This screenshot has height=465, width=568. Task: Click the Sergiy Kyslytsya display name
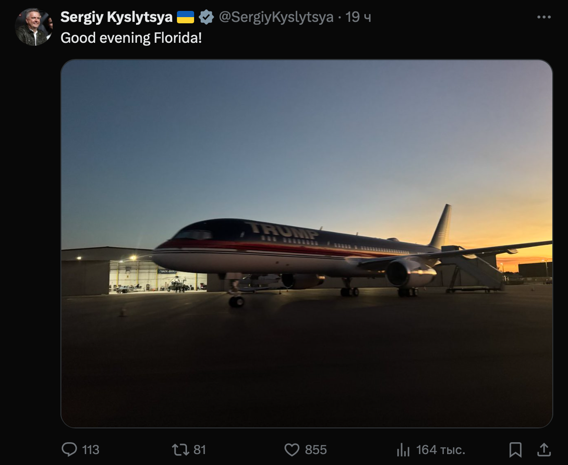pos(117,18)
